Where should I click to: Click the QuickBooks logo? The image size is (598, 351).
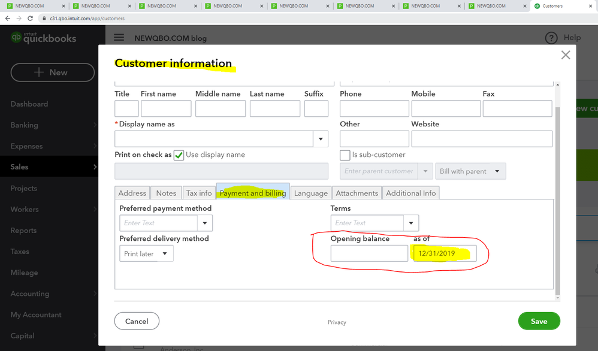[x=43, y=38]
